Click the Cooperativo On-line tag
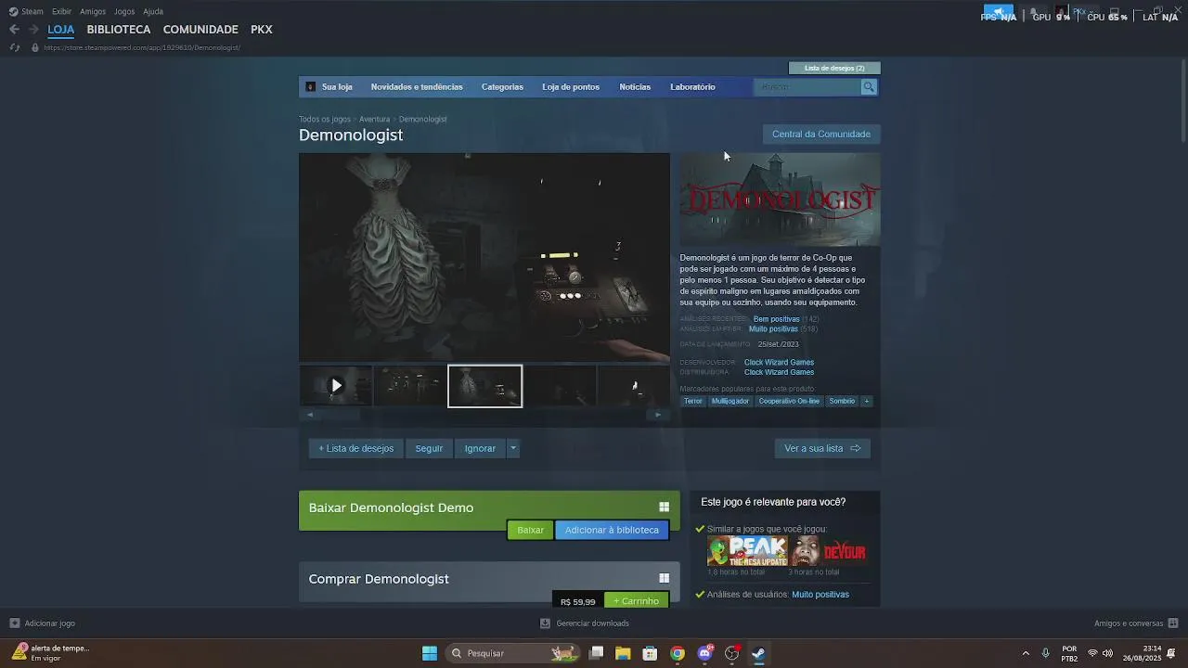Image resolution: width=1188 pixels, height=668 pixels. (789, 401)
